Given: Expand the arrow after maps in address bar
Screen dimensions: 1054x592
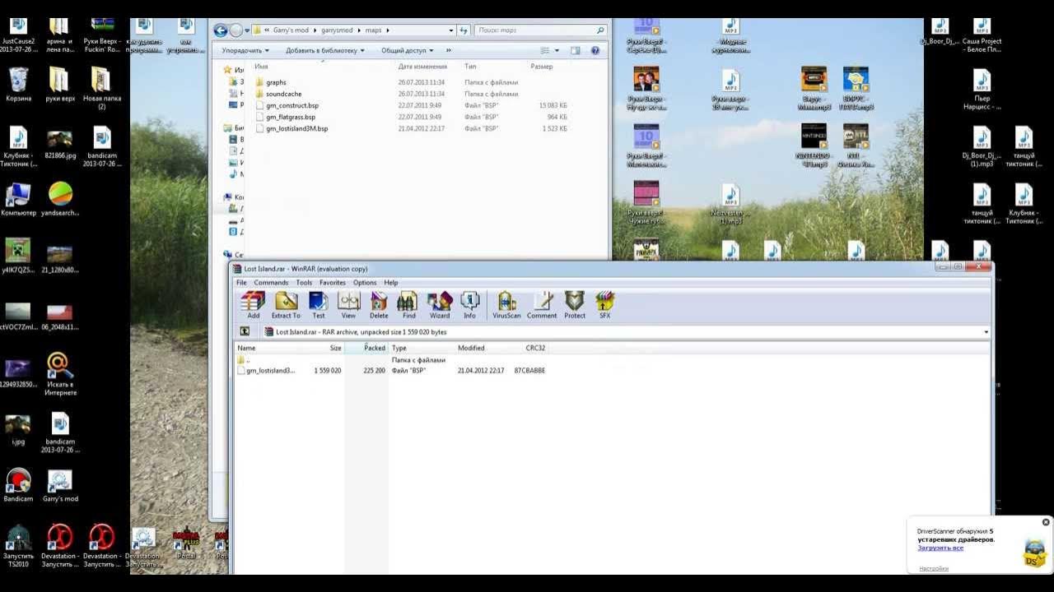Looking at the screenshot, I should coord(387,30).
